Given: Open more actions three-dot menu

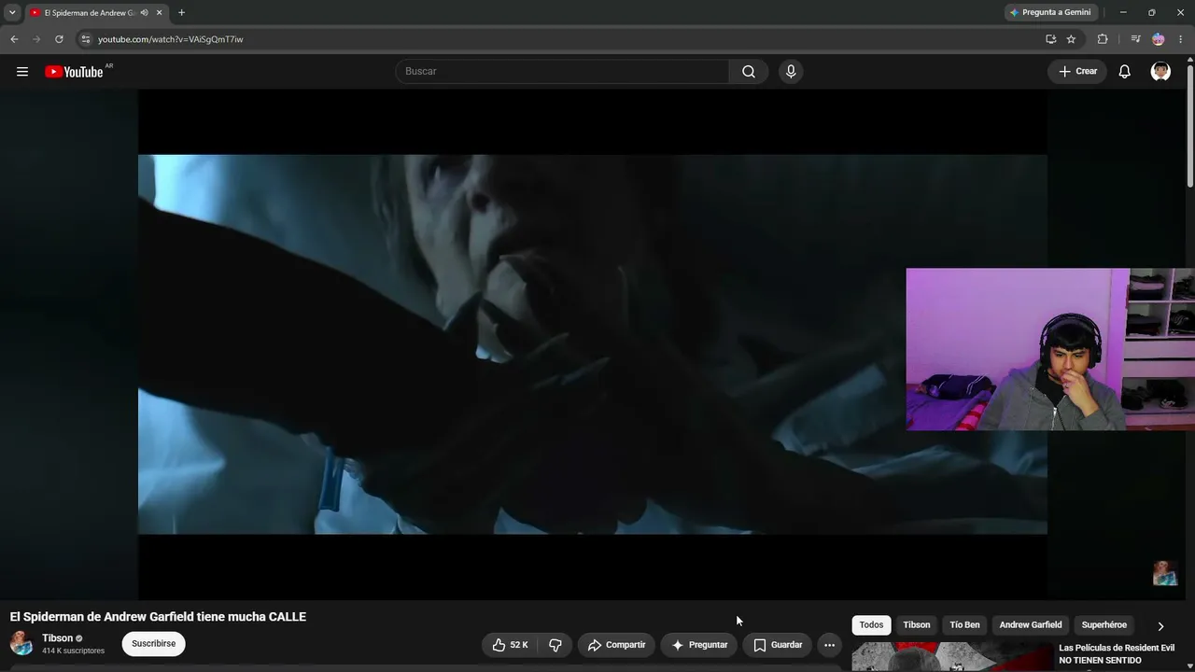Looking at the screenshot, I should (829, 645).
